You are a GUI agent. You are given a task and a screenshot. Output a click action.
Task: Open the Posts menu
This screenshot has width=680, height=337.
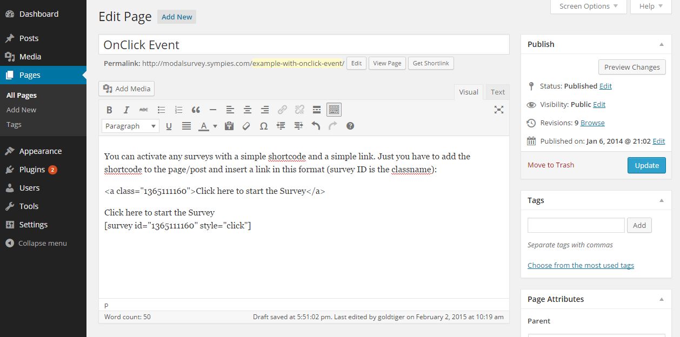coord(43,38)
